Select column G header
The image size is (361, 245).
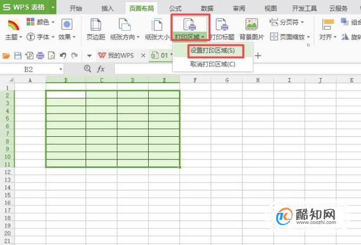227,80
